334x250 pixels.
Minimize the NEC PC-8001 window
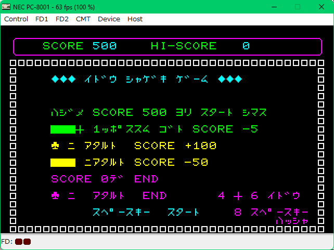click(274, 7)
